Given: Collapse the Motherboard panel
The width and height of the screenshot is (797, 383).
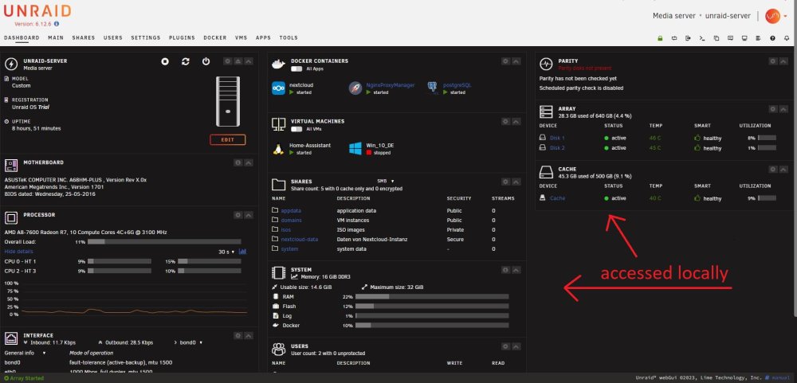Looking at the screenshot, I should pos(249,162).
